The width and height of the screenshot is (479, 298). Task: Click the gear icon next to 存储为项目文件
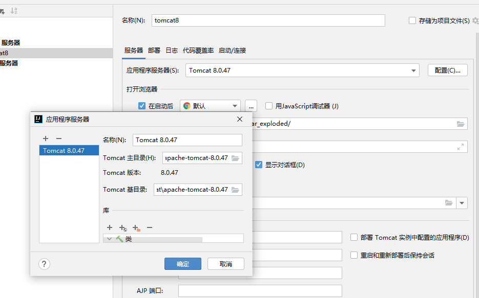click(475, 20)
